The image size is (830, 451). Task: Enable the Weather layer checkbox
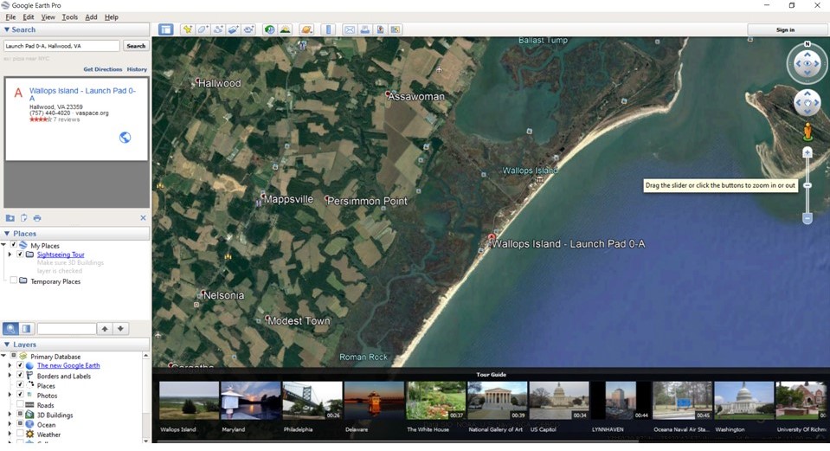20,434
